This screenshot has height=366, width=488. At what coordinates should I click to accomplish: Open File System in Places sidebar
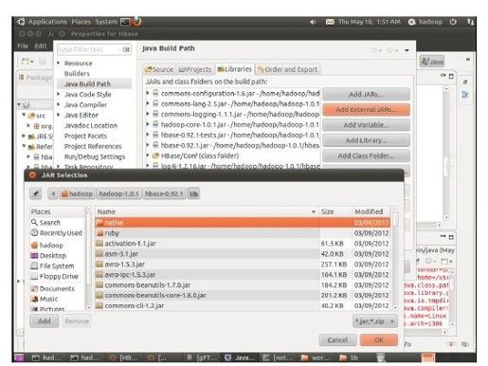[x=52, y=265]
